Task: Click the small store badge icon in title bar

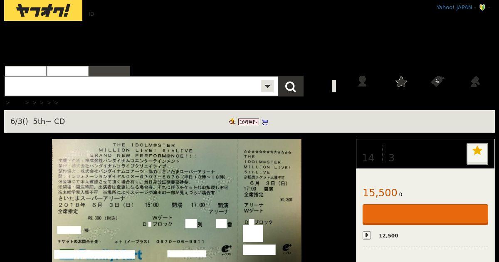Action: point(232,121)
